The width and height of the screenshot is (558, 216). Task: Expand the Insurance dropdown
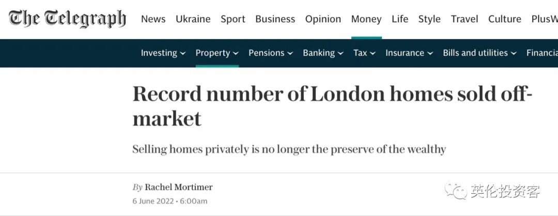pyautogui.click(x=409, y=53)
